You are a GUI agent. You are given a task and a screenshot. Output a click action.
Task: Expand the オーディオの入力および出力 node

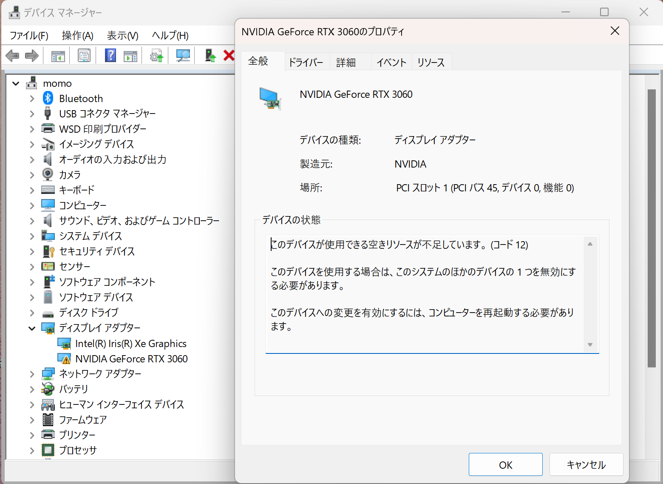32,160
